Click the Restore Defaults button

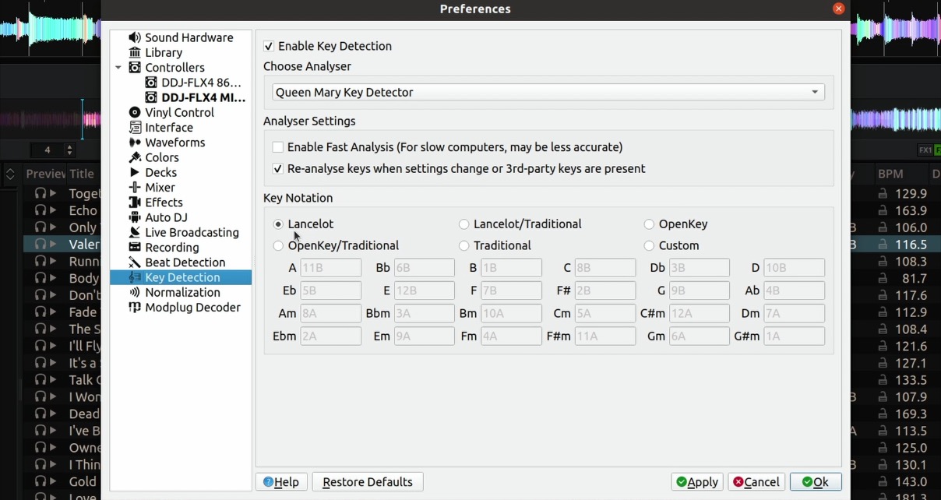pos(367,481)
